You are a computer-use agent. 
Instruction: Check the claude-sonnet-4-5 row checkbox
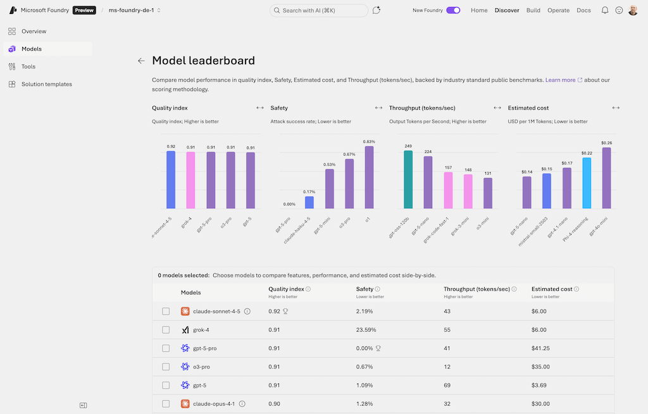(166, 311)
